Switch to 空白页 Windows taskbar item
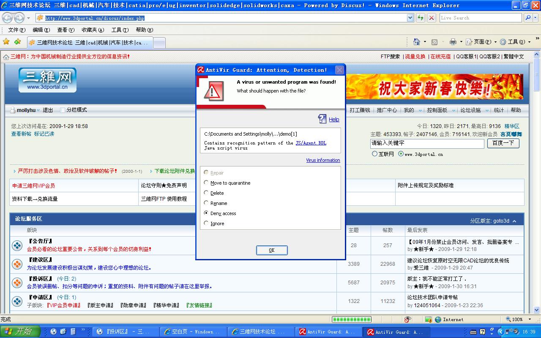This screenshot has height=338, width=541. point(193,332)
